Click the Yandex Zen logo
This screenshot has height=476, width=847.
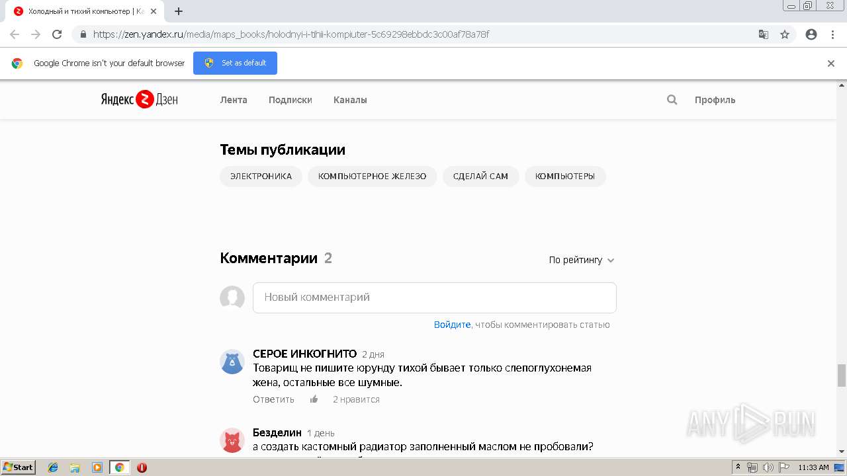tap(139, 100)
